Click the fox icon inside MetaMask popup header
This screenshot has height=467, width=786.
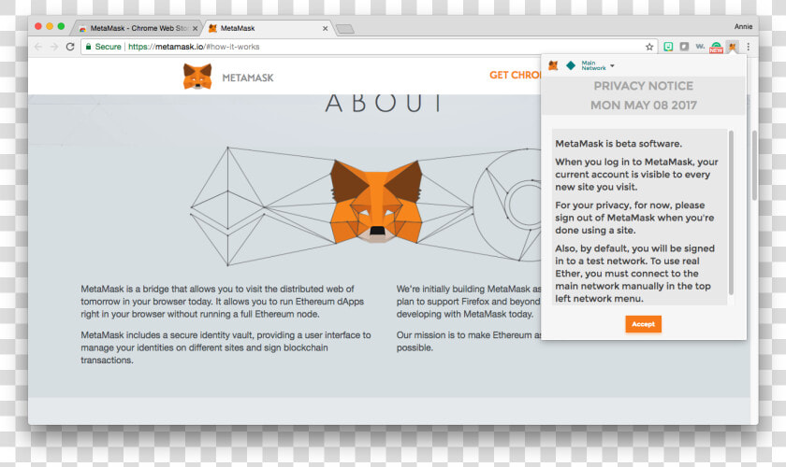[x=553, y=65]
